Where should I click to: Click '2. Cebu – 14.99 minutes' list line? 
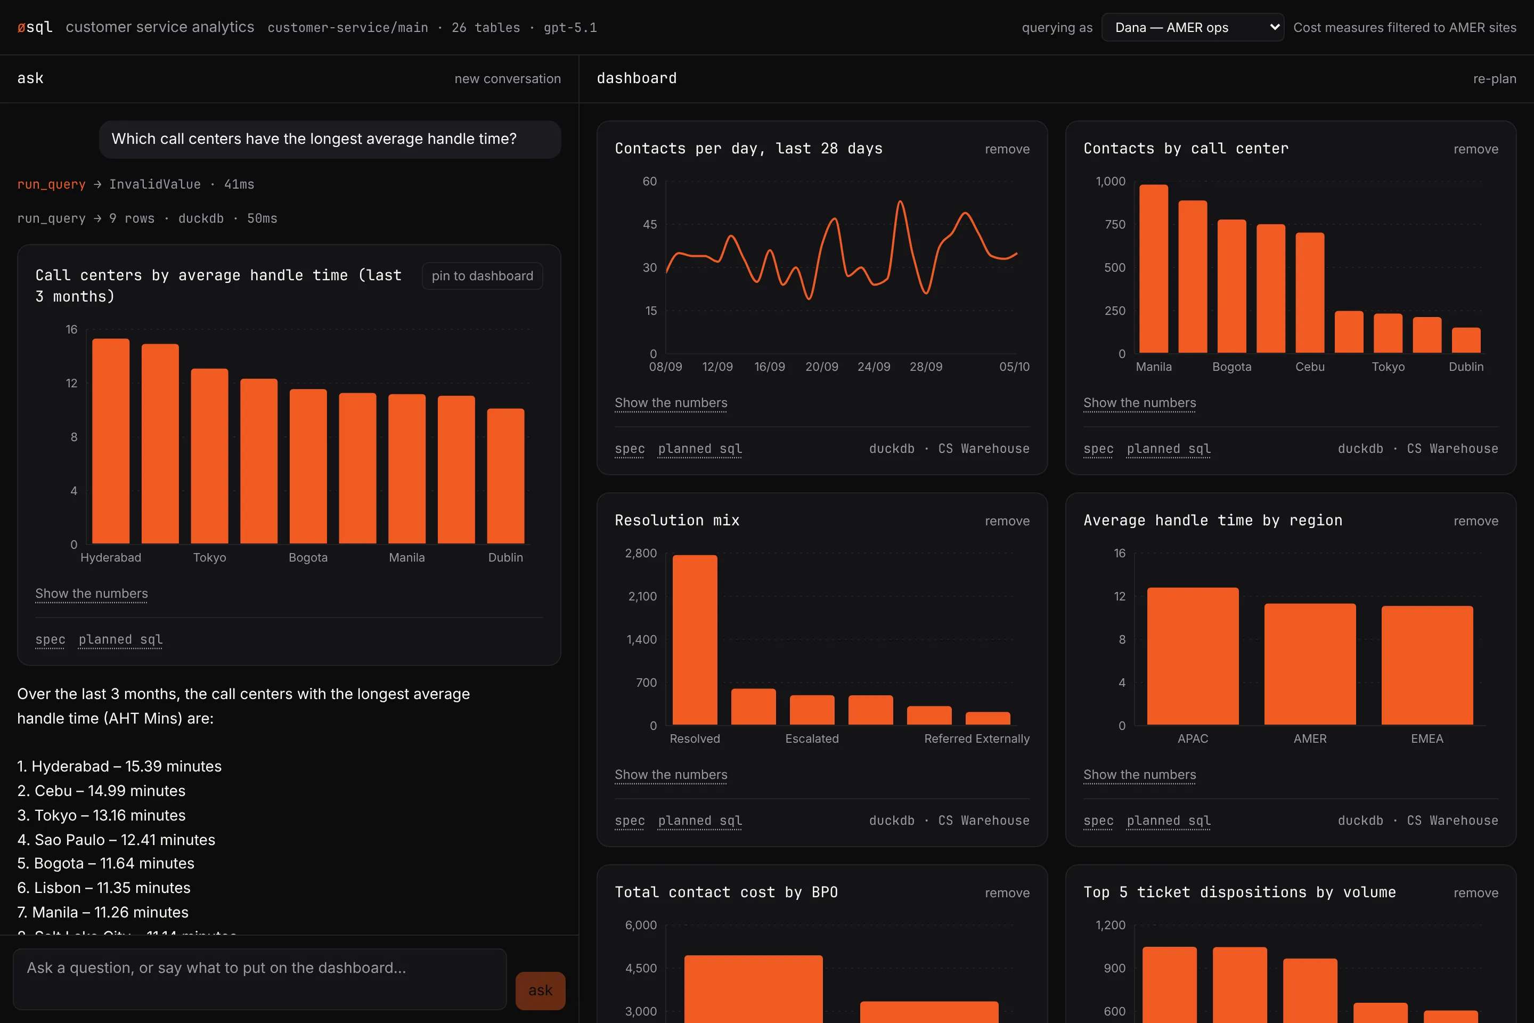click(x=101, y=791)
